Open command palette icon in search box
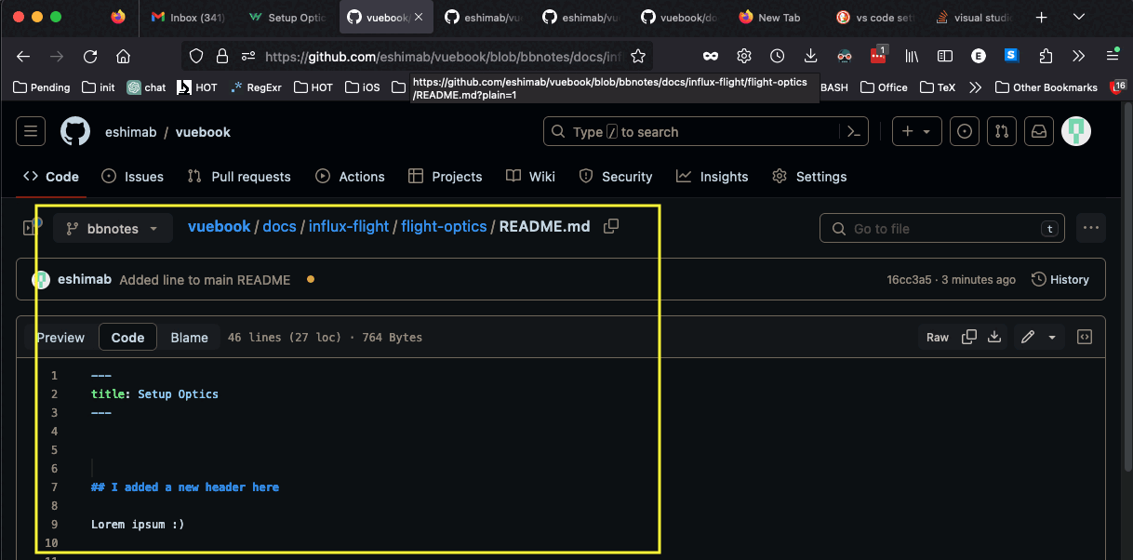Screen dimensions: 1133x560 pyautogui.click(x=853, y=132)
